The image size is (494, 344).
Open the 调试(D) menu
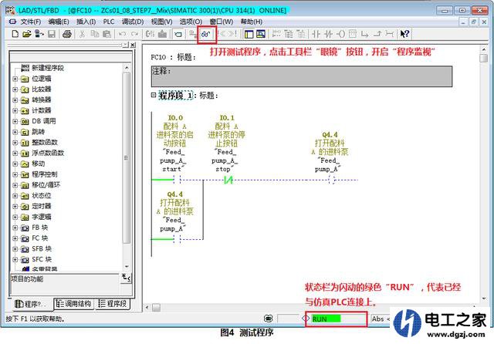coord(133,22)
